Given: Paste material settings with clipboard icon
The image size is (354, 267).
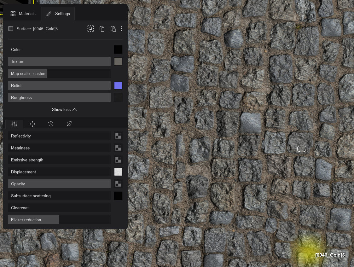Looking at the screenshot, I should tap(113, 29).
